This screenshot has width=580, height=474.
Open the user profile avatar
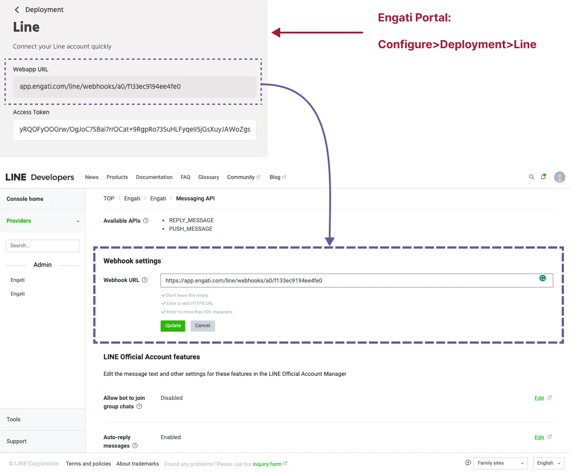point(559,177)
